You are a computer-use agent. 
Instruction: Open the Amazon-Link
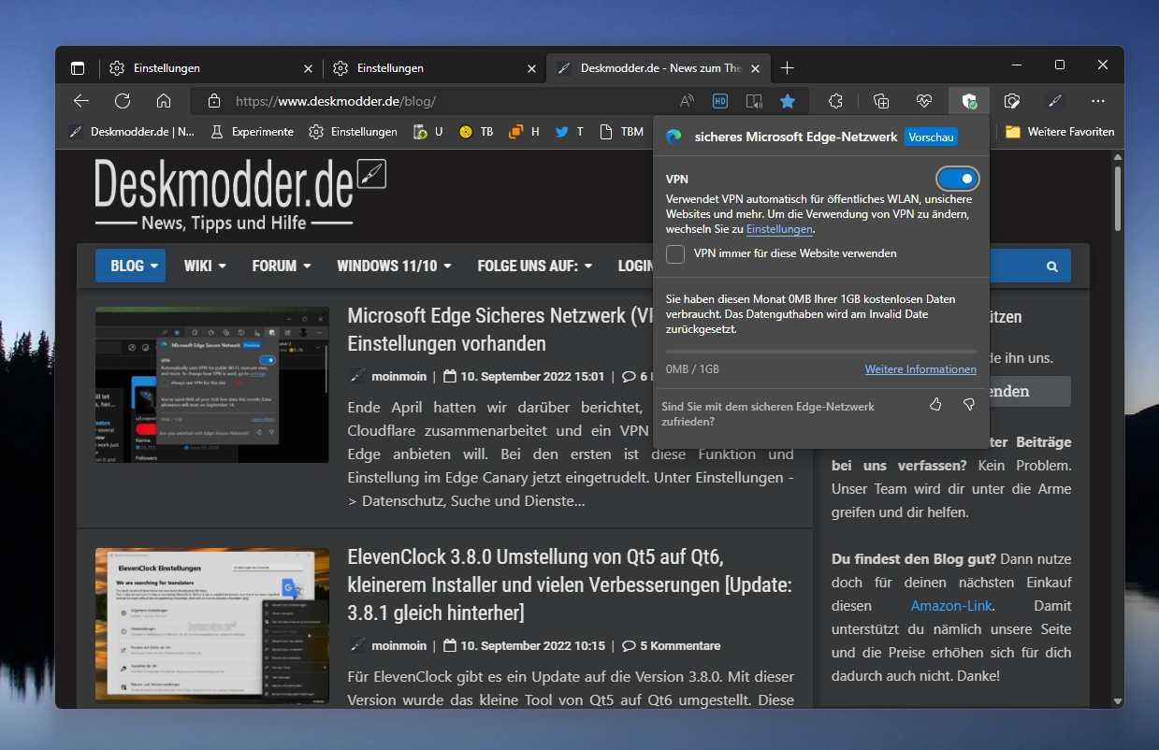951,605
